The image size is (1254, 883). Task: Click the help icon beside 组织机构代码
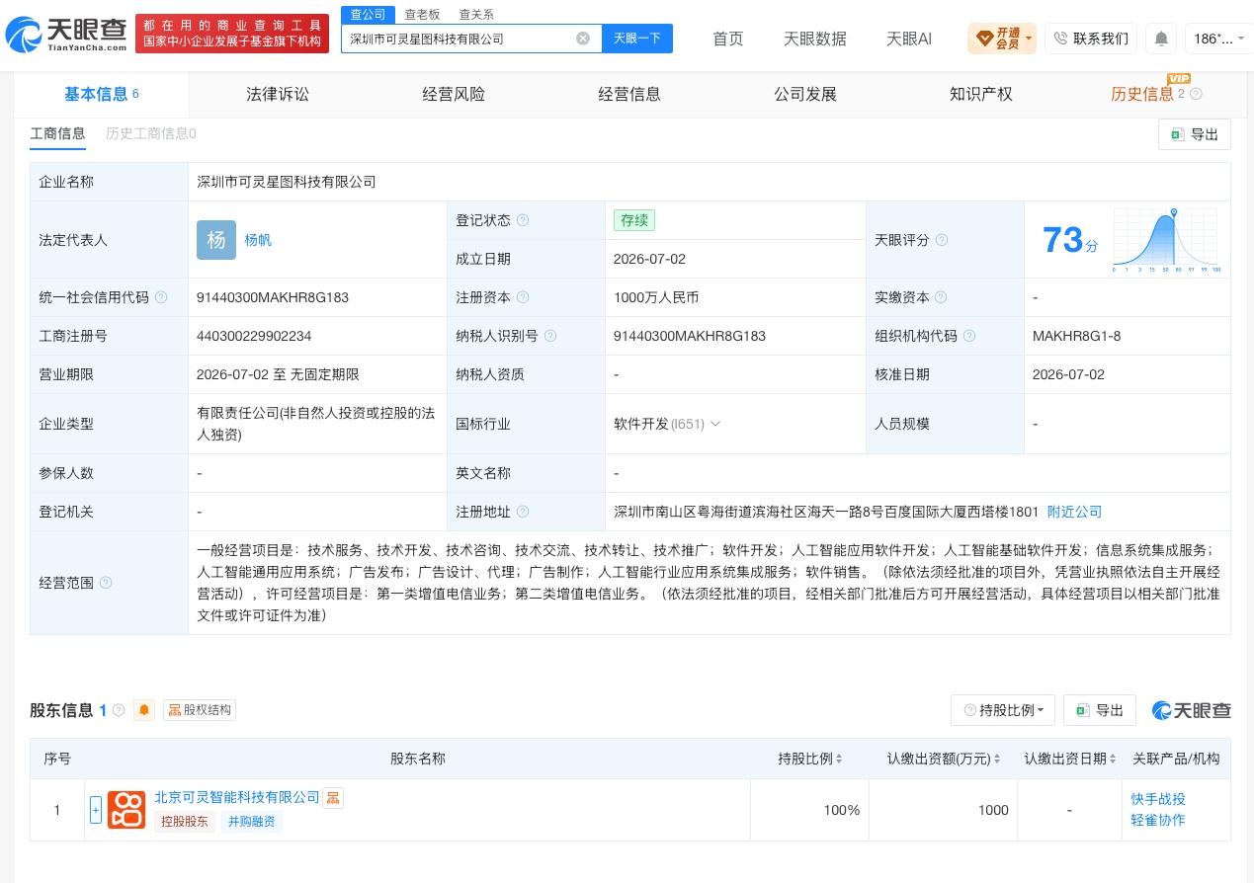tap(969, 336)
